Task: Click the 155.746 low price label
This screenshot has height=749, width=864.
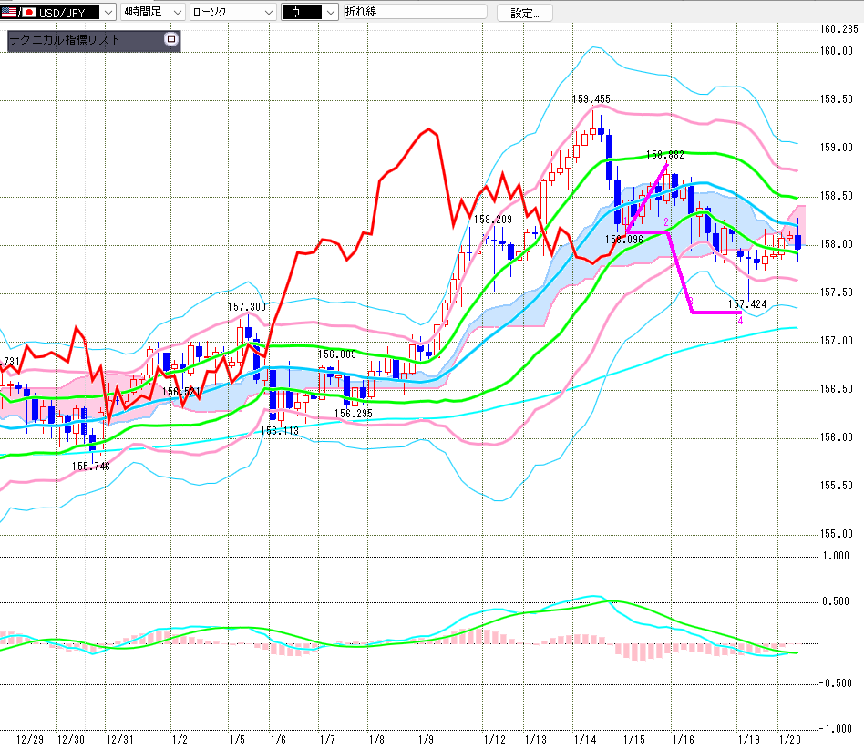Action: tap(90, 466)
